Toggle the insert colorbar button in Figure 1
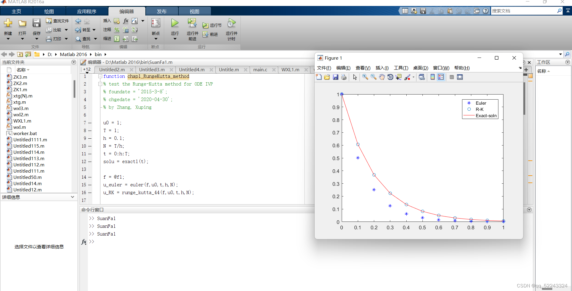Viewport: 572px width, 291px height. click(433, 77)
